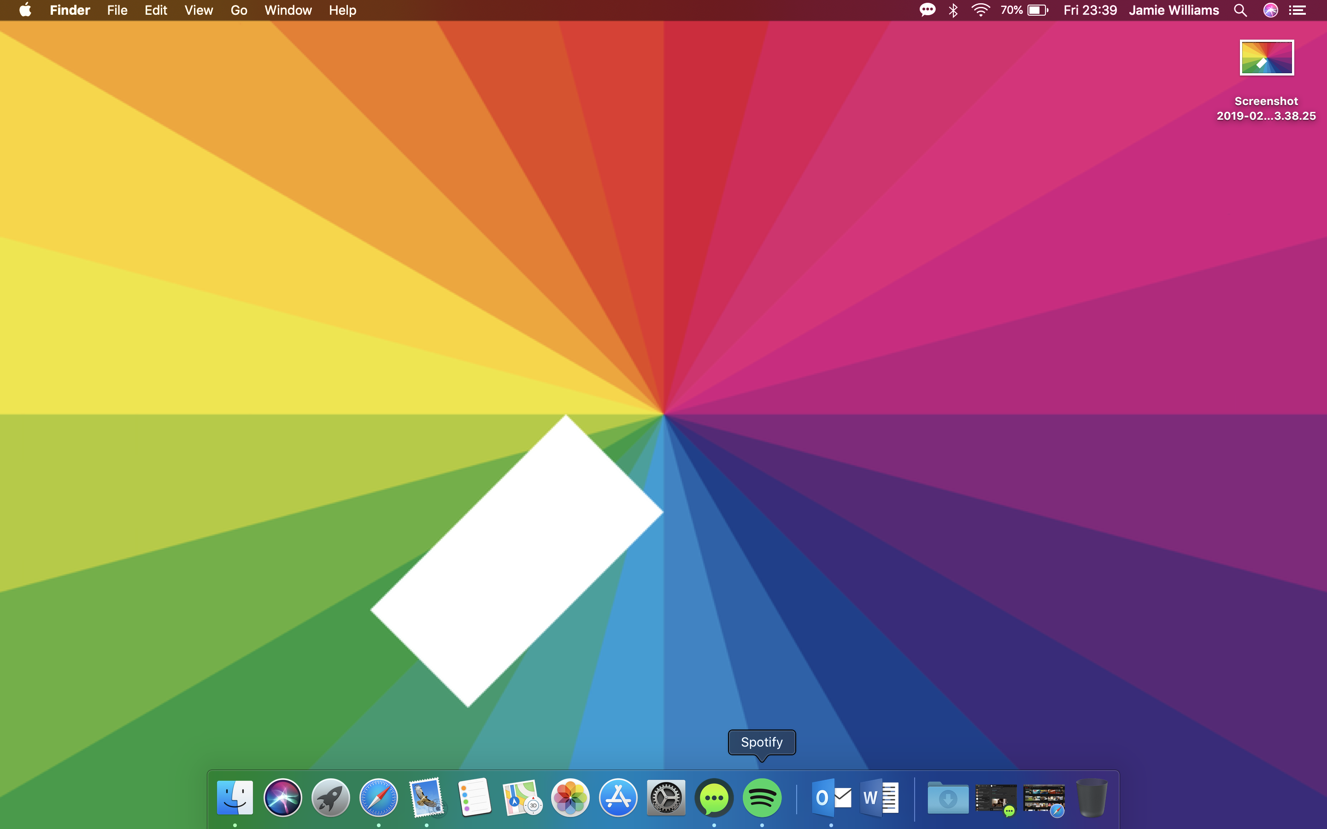1327x829 pixels.
Task: Open the Finder application menu
Action: tap(70, 10)
